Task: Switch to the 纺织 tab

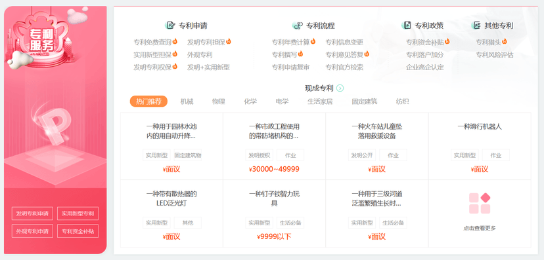Action: pyautogui.click(x=402, y=102)
